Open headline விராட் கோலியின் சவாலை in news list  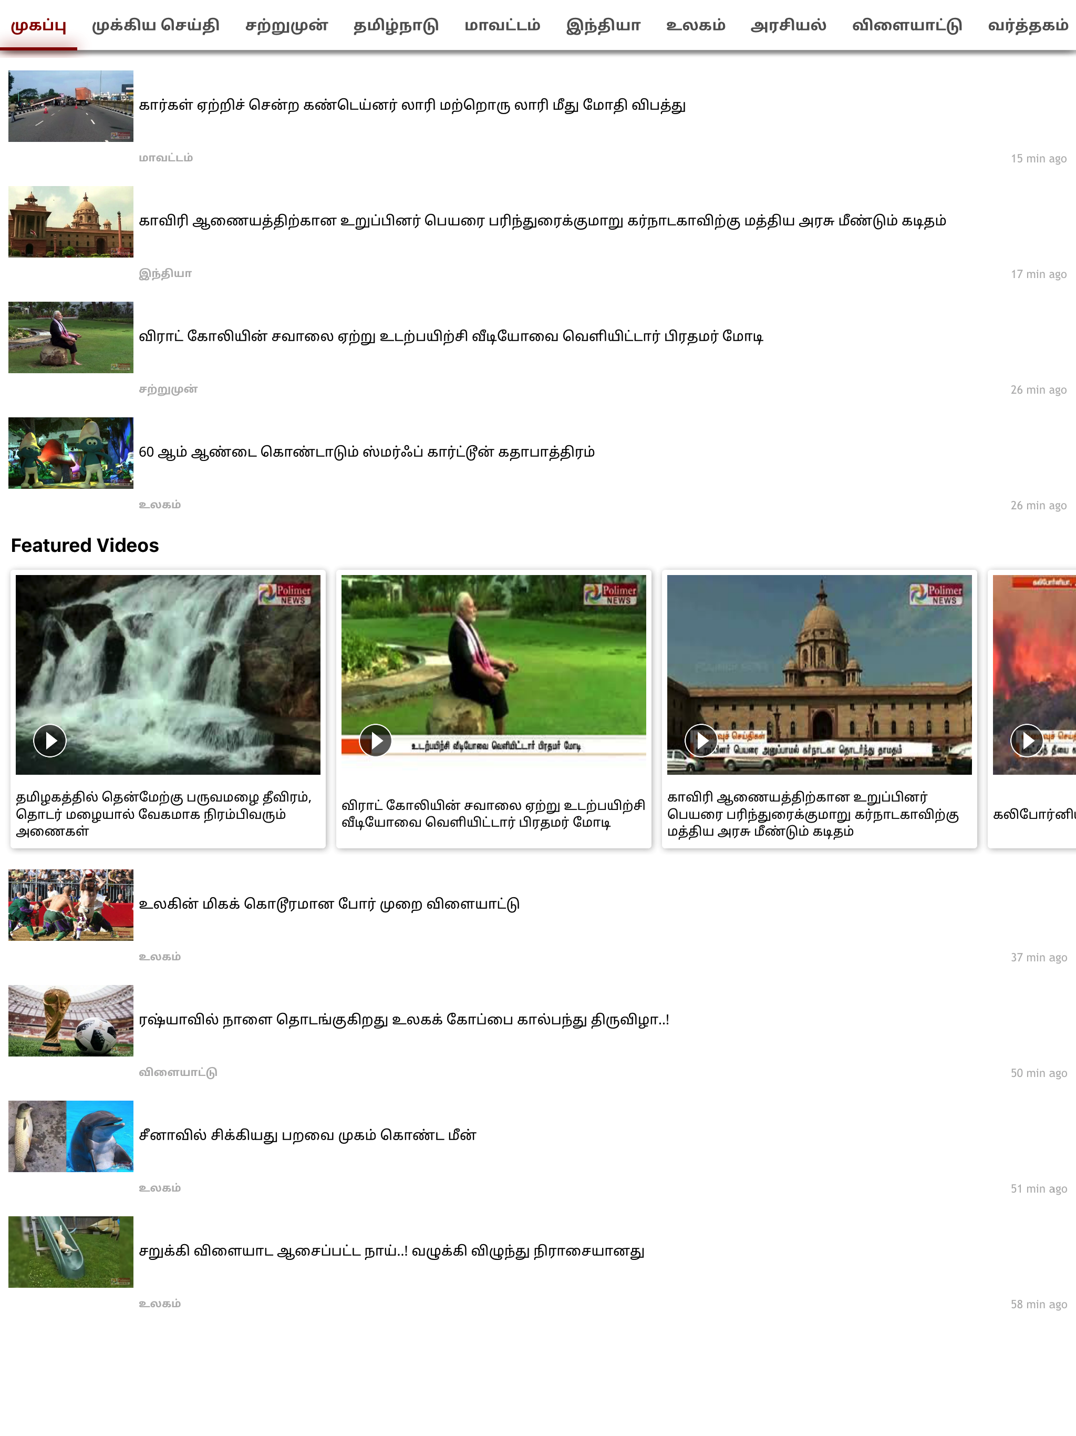pyautogui.click(x=451, y=336)
